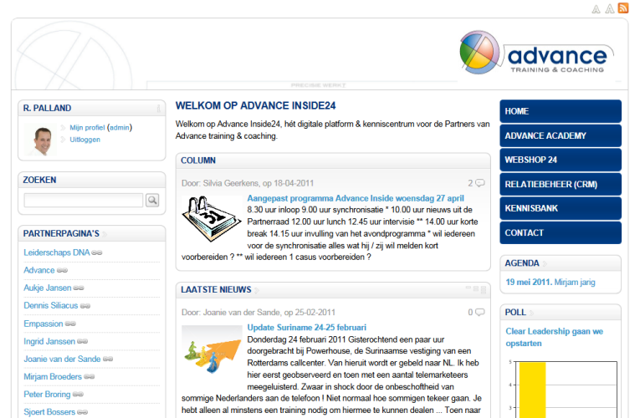Open RELATIEBEHEER (CRM) menu item
The image size is (640, 418).
(561, 184)
